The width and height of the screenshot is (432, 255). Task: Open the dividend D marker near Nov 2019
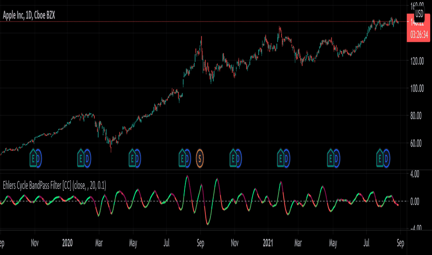[x=38, y=158]
